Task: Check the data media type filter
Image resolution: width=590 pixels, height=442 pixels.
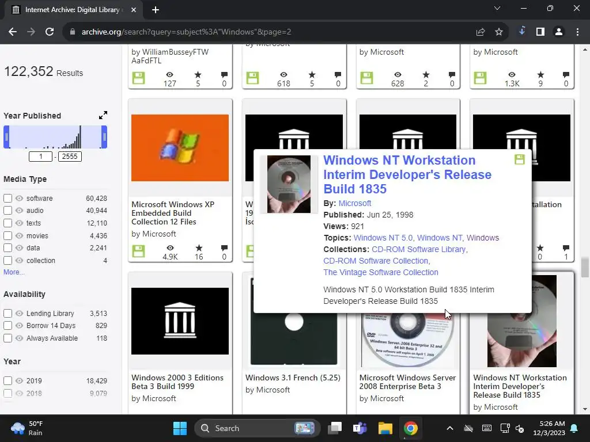Action: click(x=7, y=247)
